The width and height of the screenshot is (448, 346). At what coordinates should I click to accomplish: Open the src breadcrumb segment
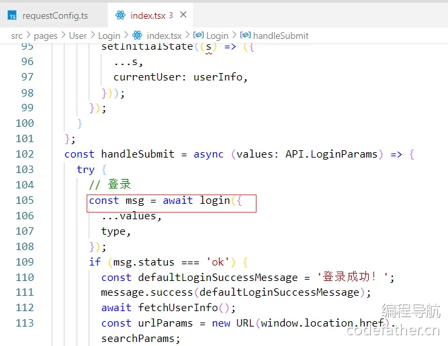point(17,36)
